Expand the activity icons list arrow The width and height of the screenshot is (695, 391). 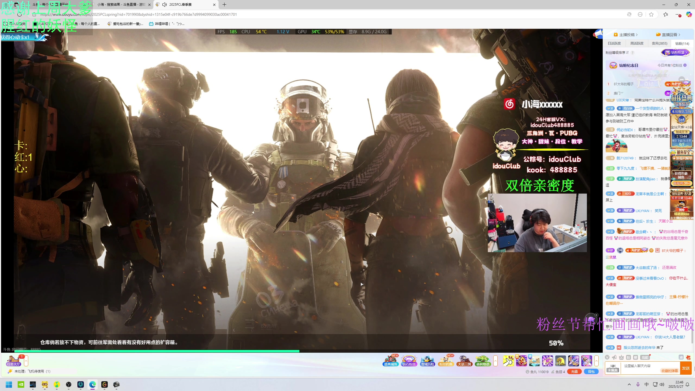495,361
